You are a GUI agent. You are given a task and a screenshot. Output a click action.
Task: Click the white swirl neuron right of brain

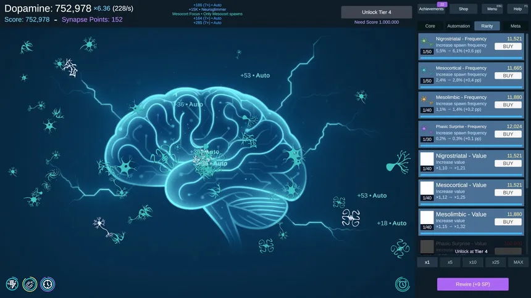pyautogui.click(x=351, y=217)
